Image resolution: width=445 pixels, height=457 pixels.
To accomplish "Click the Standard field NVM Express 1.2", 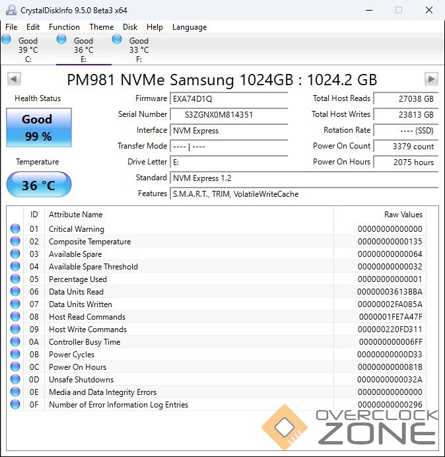I will tap(304, 178).
